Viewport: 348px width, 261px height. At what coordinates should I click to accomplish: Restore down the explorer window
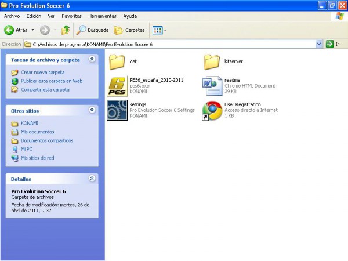coord(332,6)
